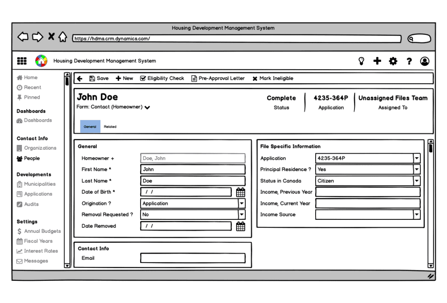Viewport: 447px width, 303px height.
Task: Click the Email input field
Action: point(193,258)
